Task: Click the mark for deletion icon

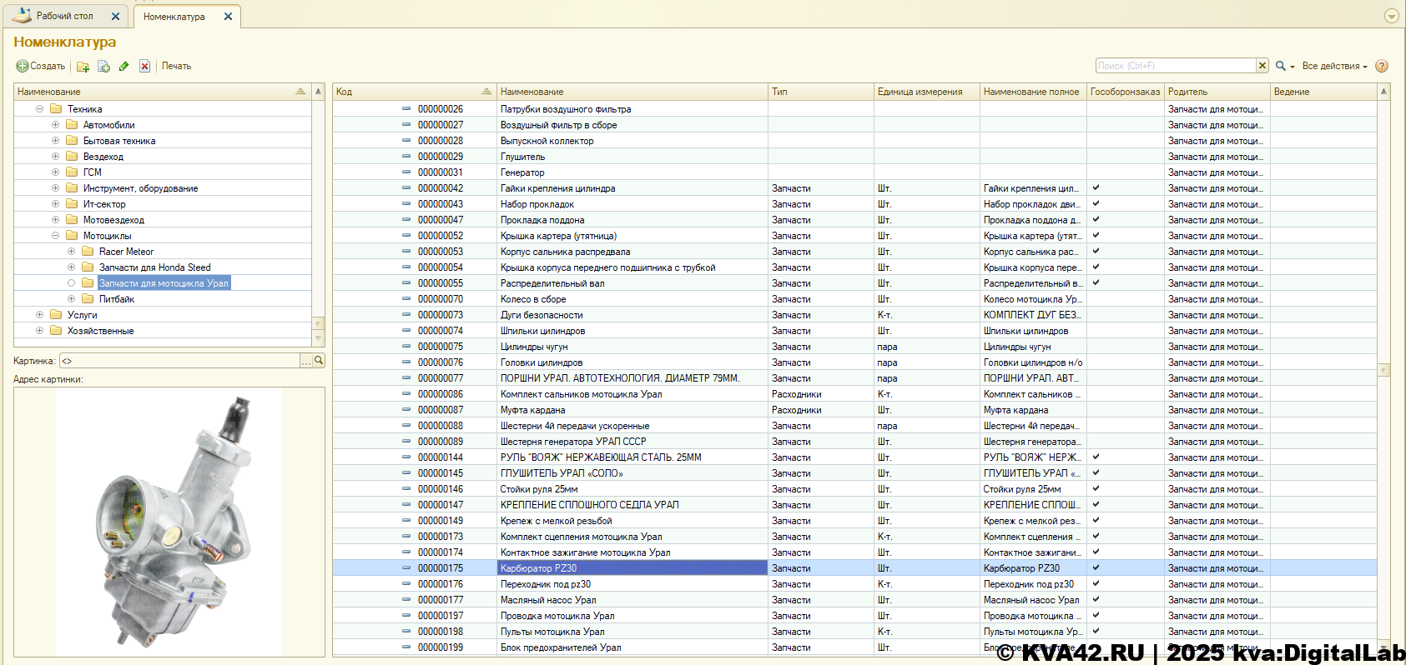Action: [x=144, y=67]
